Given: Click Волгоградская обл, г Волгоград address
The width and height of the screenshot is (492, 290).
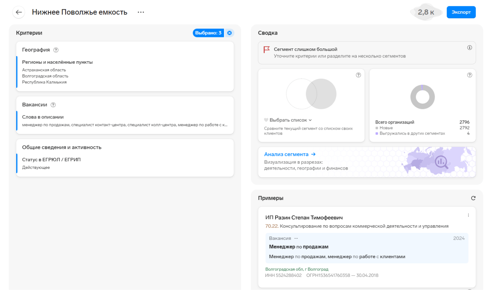Looking at the screenshot, I should [x=297, y=269].
